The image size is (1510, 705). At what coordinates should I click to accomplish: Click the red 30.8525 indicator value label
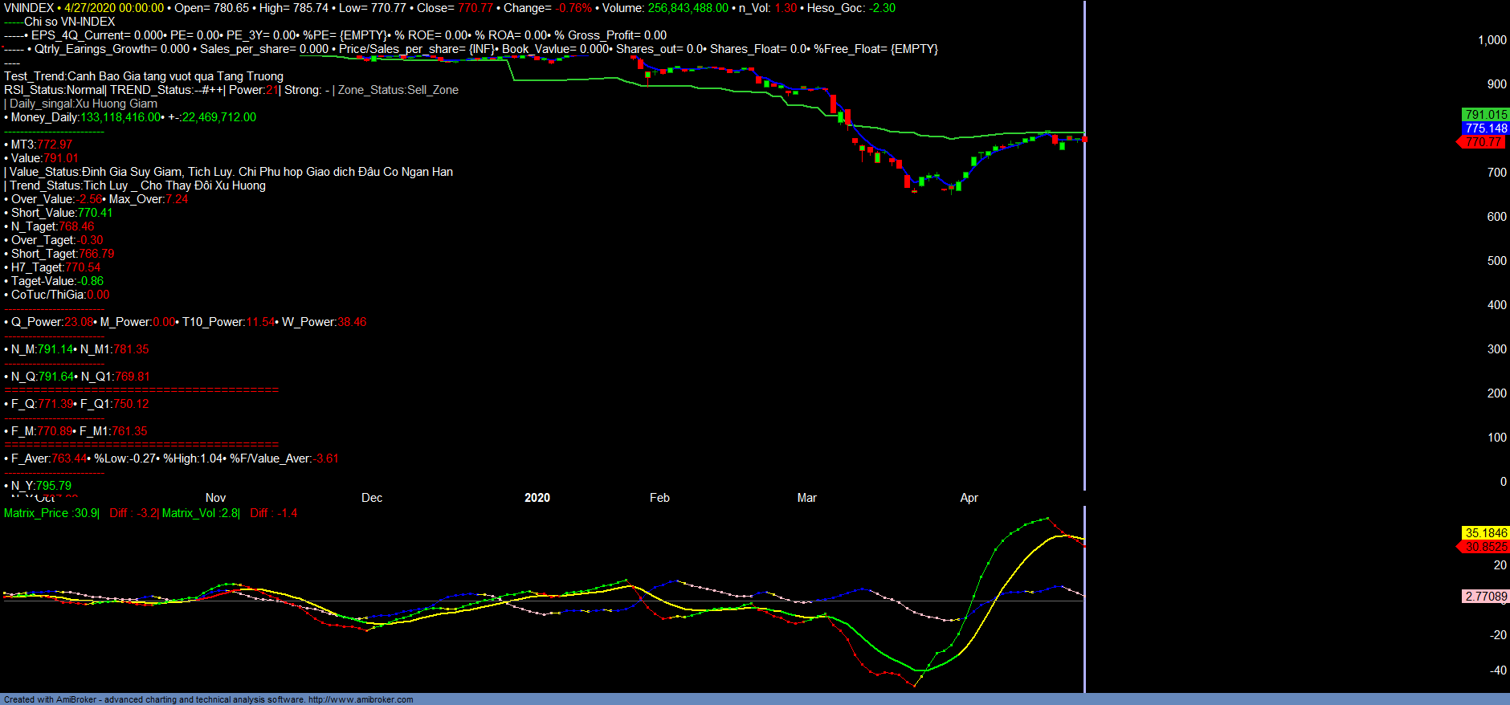coord(1485,547)
